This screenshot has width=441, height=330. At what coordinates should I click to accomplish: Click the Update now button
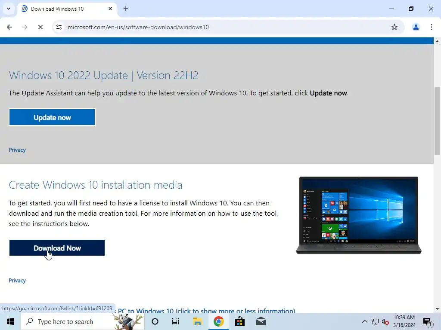[52, 117]
